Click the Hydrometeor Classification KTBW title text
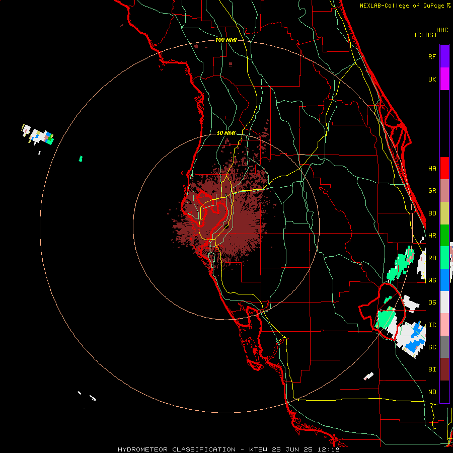This screenshot has width=453, height=453. point(229,449)
